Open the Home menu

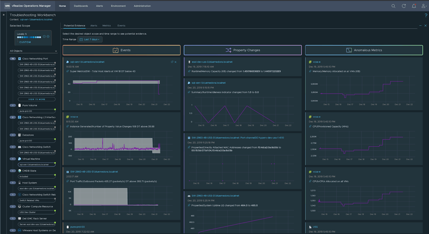click(x=63, y=6)
